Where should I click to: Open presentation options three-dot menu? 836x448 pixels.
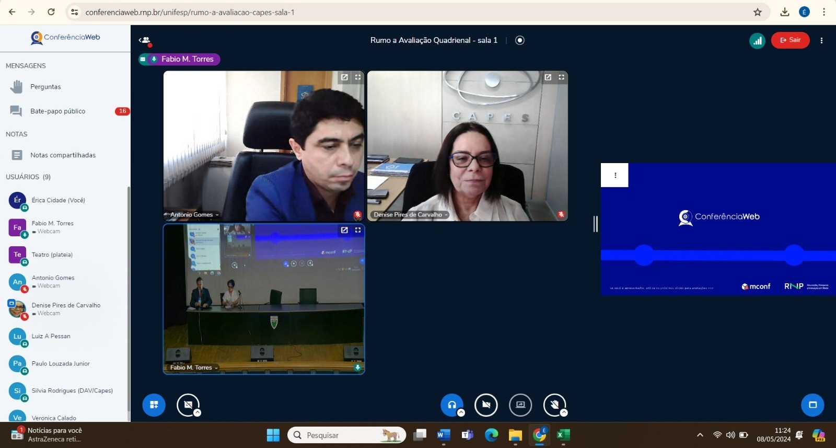click(x=615, y=175)
